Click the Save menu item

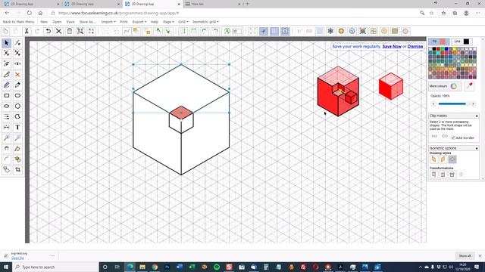pos(70,22)
